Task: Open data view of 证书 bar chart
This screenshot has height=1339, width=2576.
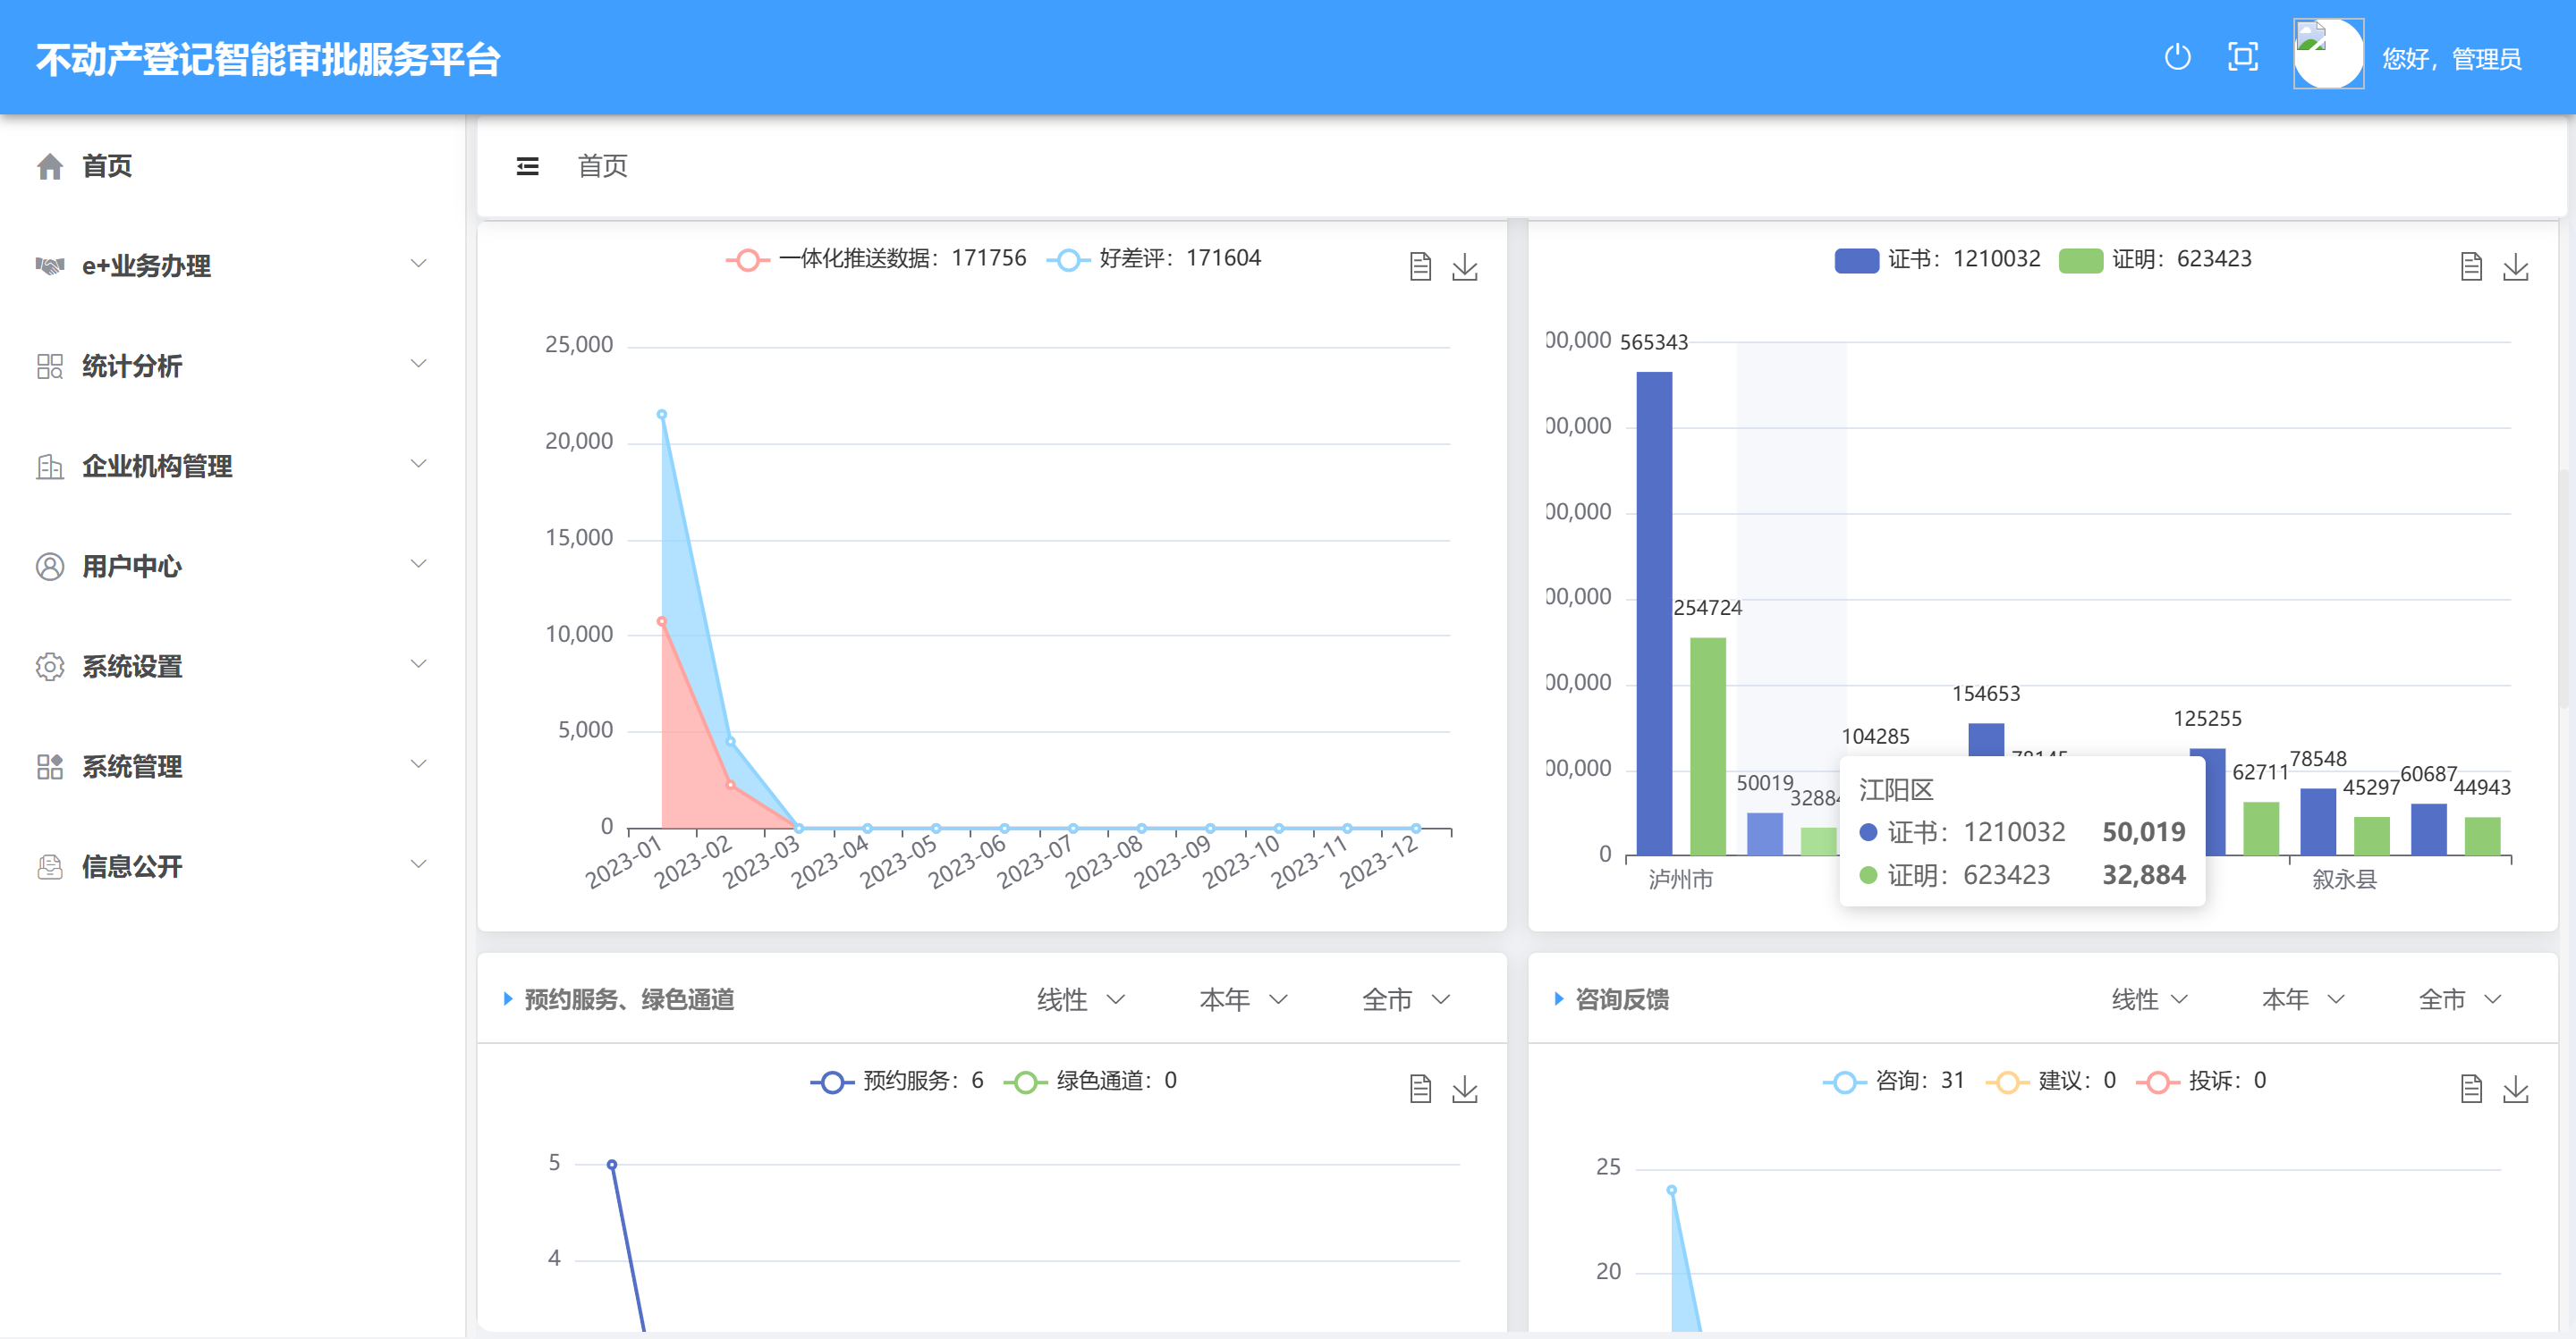Action: point(2471,265)
